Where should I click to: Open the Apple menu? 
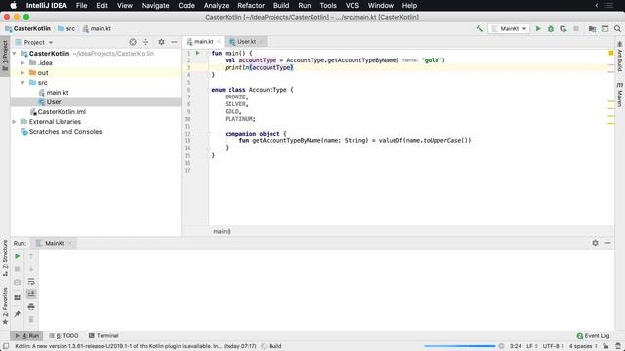[x=13, y=6]
